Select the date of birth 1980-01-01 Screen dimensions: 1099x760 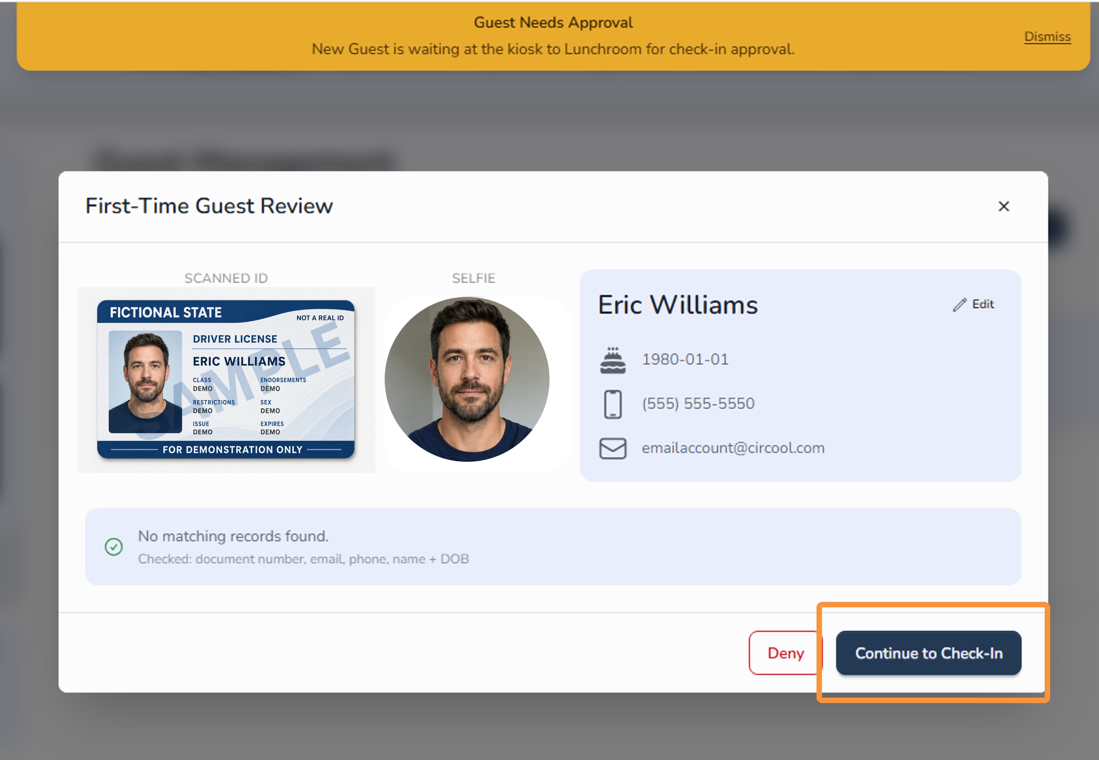(x=685, y=360)
